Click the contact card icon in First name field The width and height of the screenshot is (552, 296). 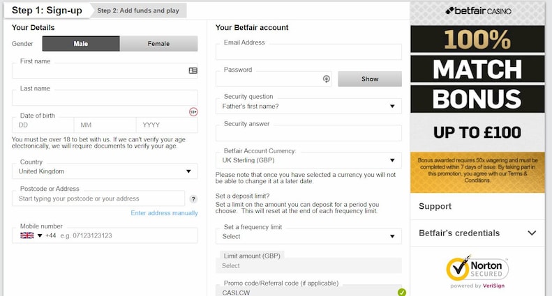(193, 70)
